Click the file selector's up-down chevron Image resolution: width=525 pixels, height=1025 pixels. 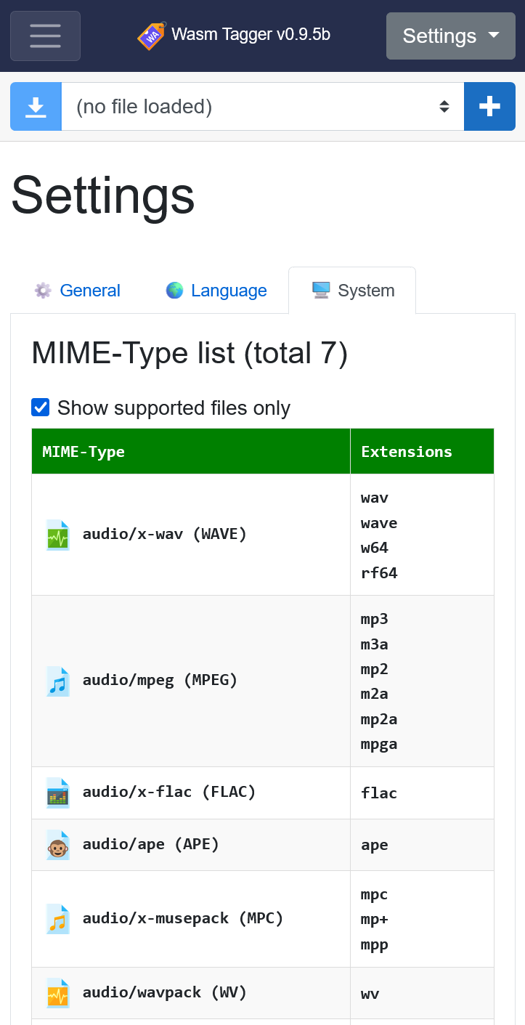tap(445, 106)
